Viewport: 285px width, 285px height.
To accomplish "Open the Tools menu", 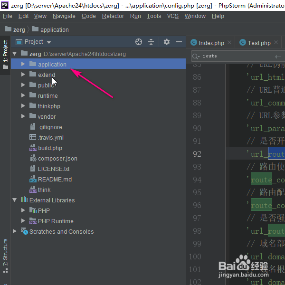I will (154, 16).
